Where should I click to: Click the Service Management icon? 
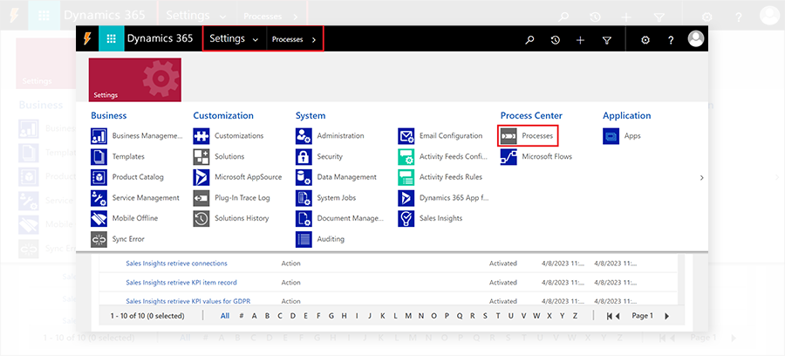coord(99,198)
